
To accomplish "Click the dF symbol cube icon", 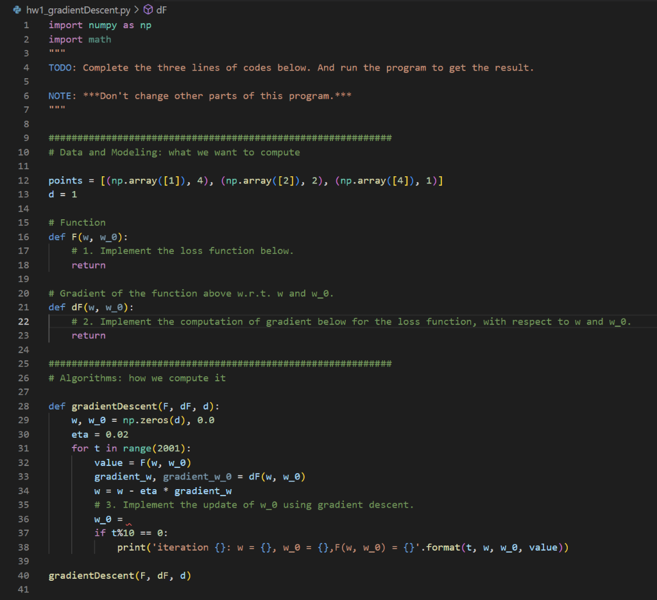I will click(148, 10).
